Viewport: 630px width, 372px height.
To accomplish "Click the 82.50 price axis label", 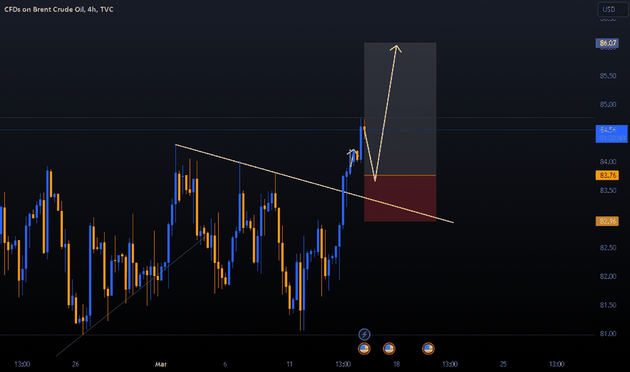I will (608, 248).
